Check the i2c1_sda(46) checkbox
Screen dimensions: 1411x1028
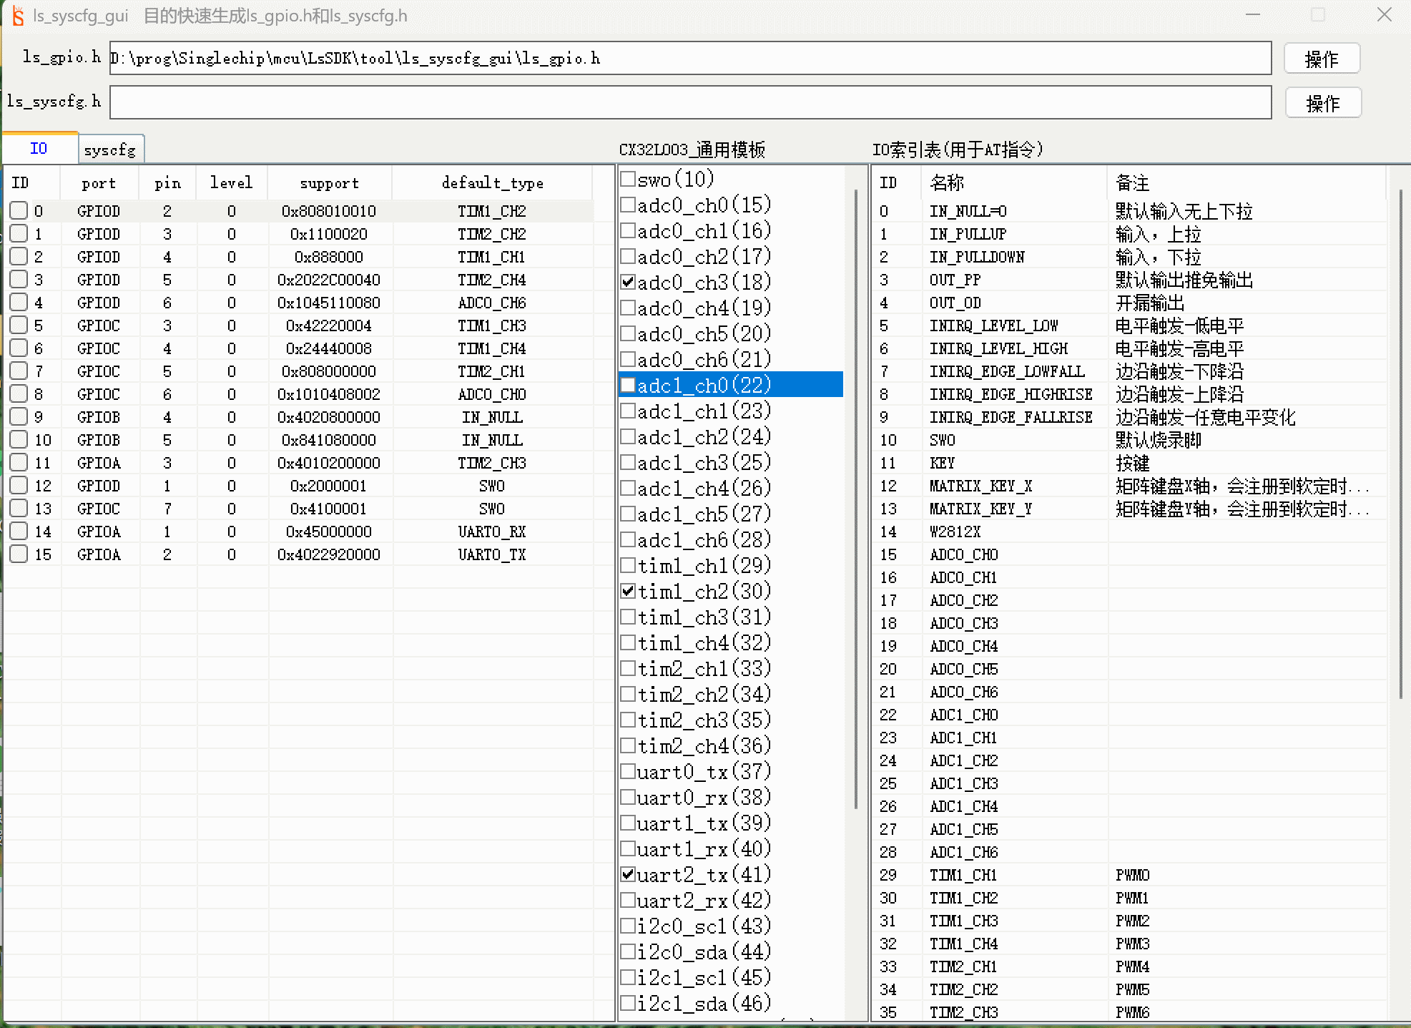pyautogui.click(x=628, y=1003)
